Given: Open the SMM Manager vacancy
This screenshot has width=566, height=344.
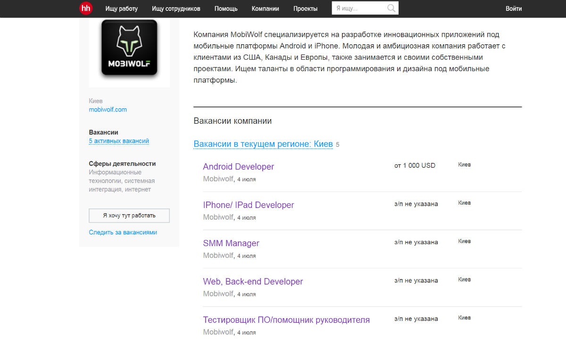Looking at the screenshot, I should [x=231, y=243].
